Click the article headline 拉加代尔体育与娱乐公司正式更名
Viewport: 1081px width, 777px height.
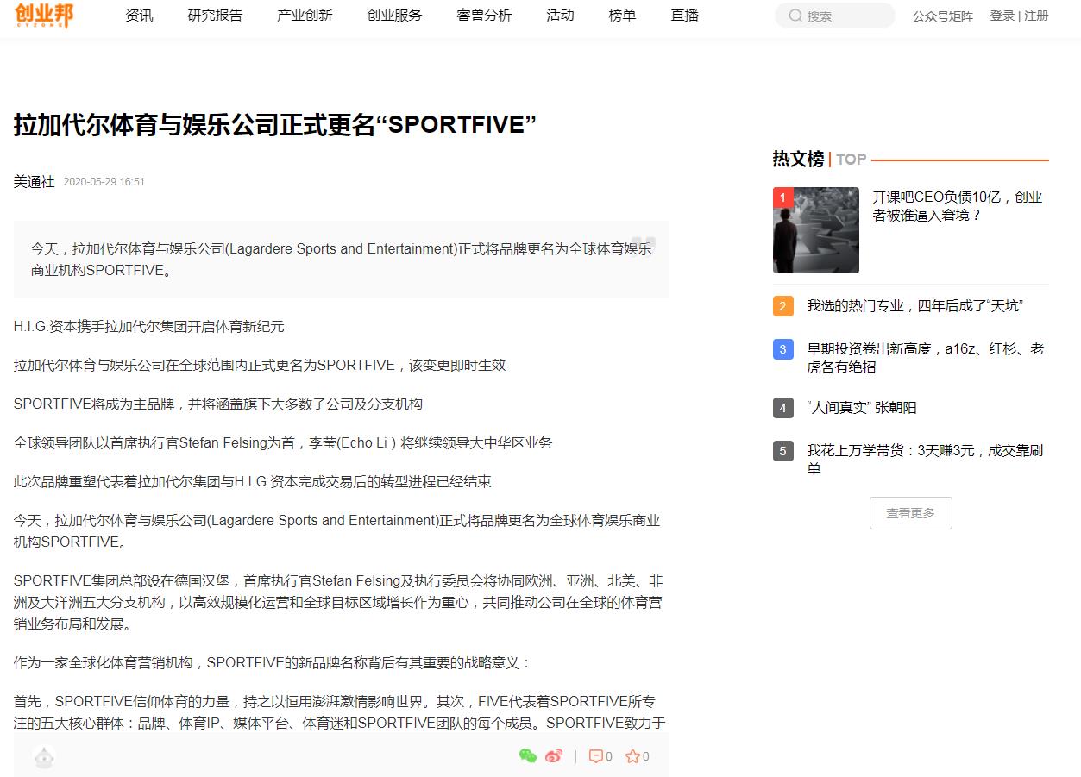coord(275,125)
